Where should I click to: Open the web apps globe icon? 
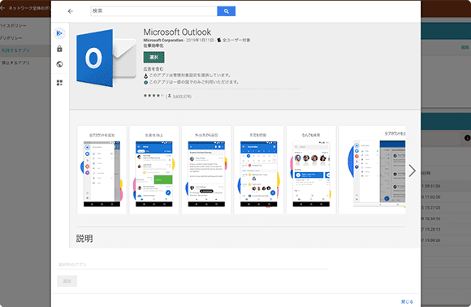click(x=59, y=64)
